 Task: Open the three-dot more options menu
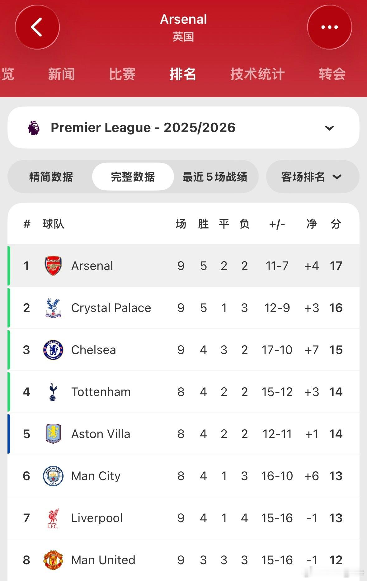(x=329, y=27)
